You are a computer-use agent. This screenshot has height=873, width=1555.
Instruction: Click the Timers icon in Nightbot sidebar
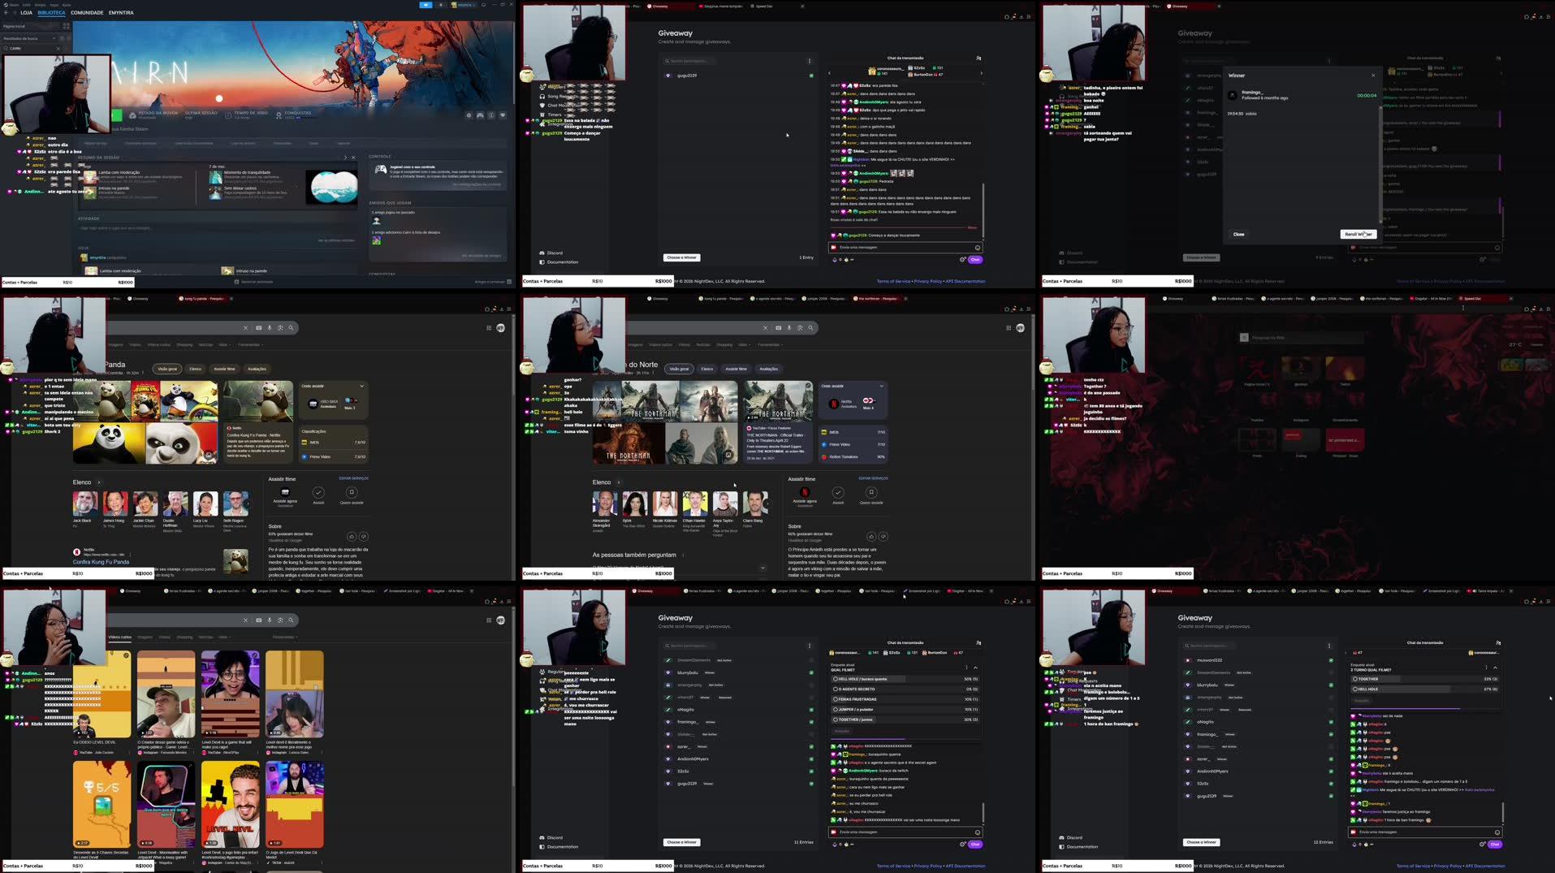tap(542, 115)
